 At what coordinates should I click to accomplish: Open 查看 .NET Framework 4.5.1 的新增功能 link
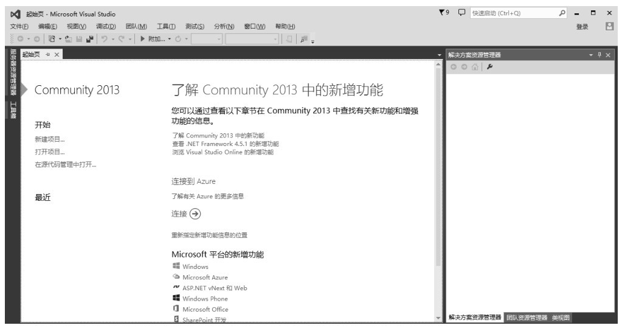coord(226,144)
